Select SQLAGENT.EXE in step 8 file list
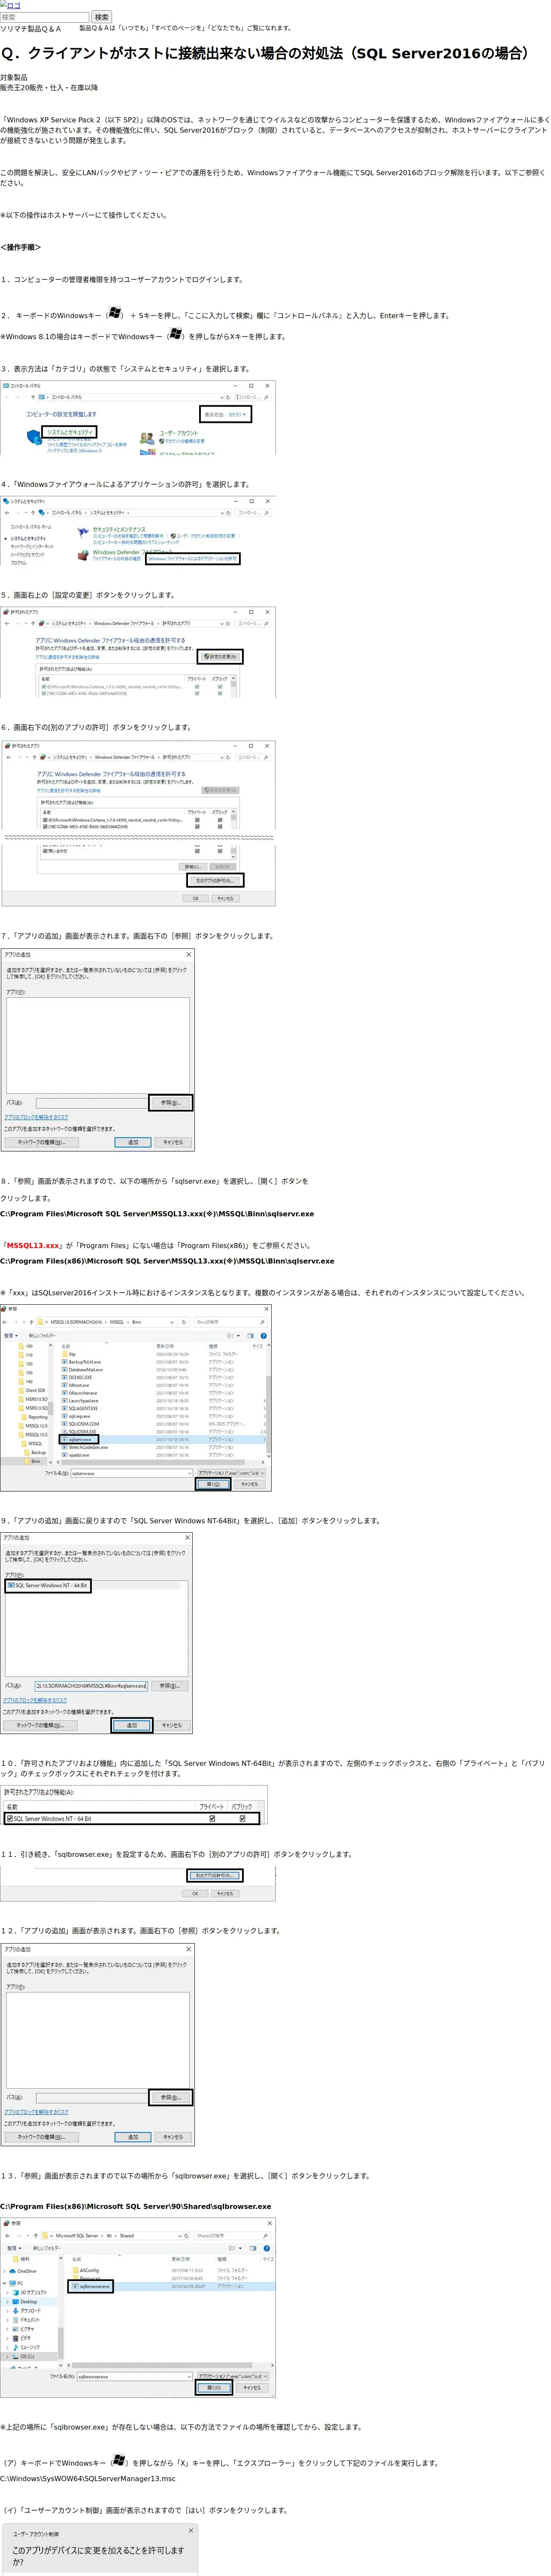Screen dimensions: 551x2576 [x=82, y=1409]
